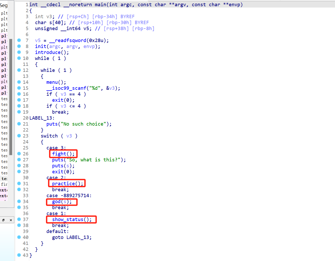Follow the show_status() function call
This screenshot has height=261, width=335.
click(67, 219)
